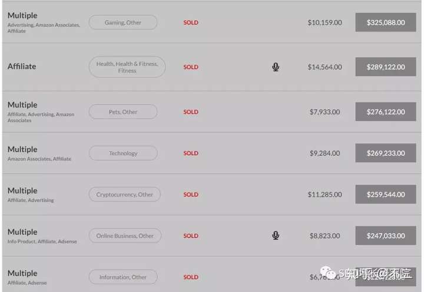Click the $289,122.00 price button
Viewport: 424px width, 292px height.
click(x=386, y=67)
